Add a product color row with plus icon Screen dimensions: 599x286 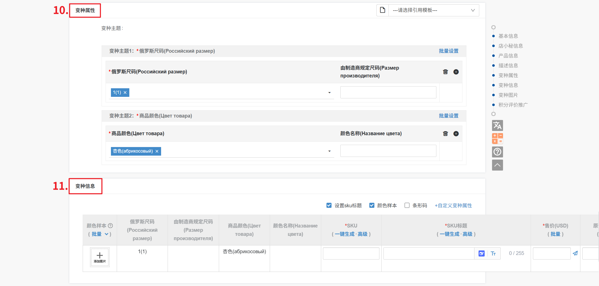point(456,134)
